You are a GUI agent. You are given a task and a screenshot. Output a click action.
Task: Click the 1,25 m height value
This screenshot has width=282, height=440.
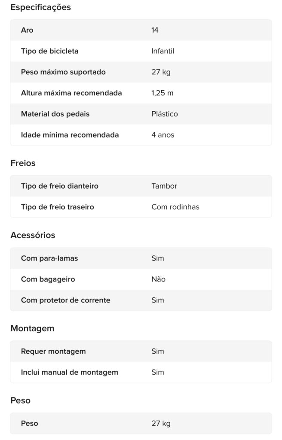click(162, 93)
